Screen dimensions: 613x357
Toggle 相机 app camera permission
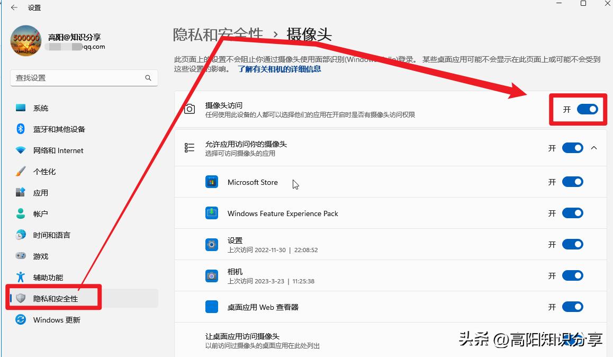[x=572, y=275]
